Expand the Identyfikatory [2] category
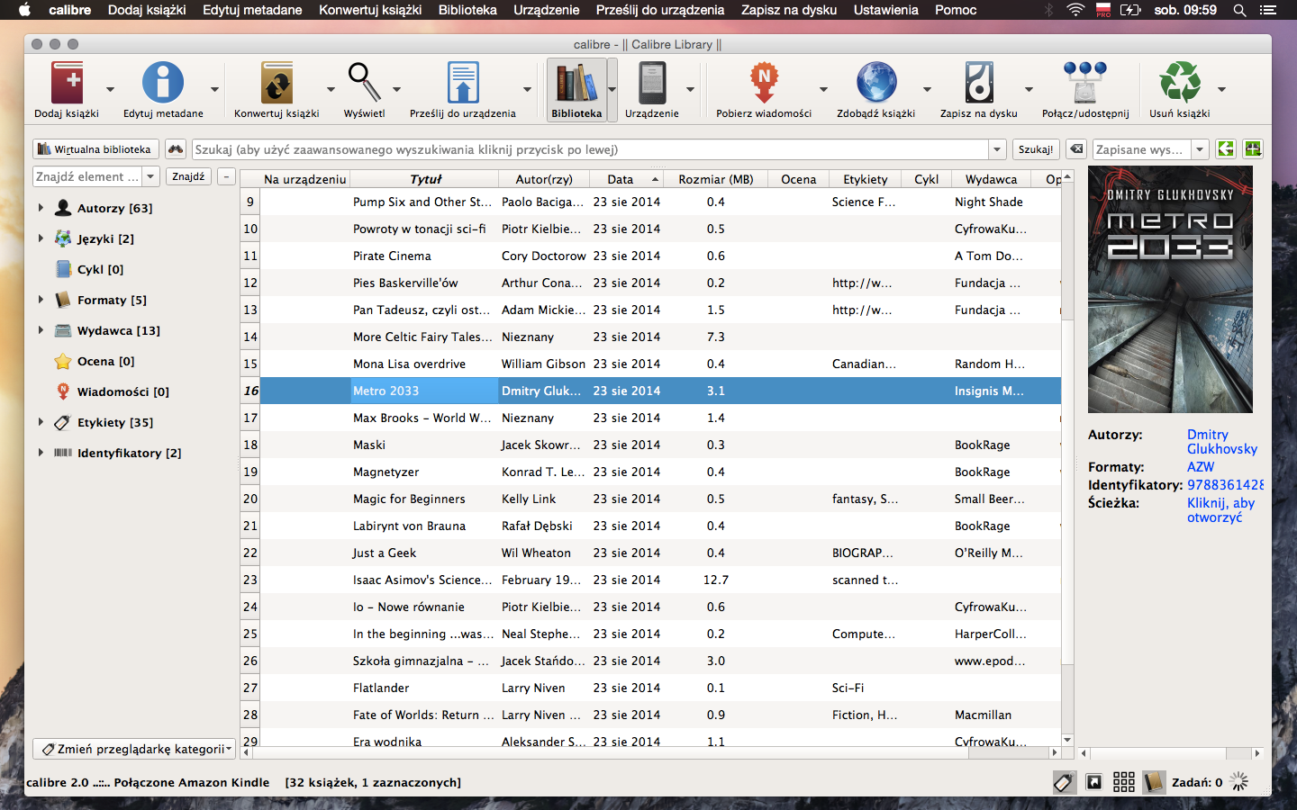 41,453
